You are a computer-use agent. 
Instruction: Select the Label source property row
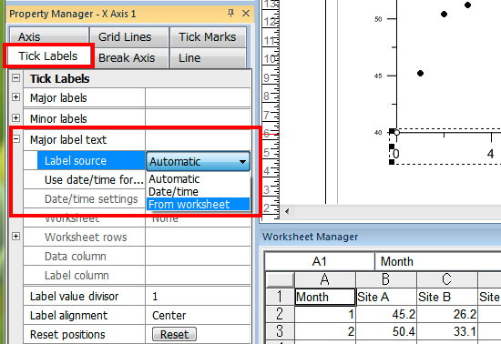(x=91, y=161)
